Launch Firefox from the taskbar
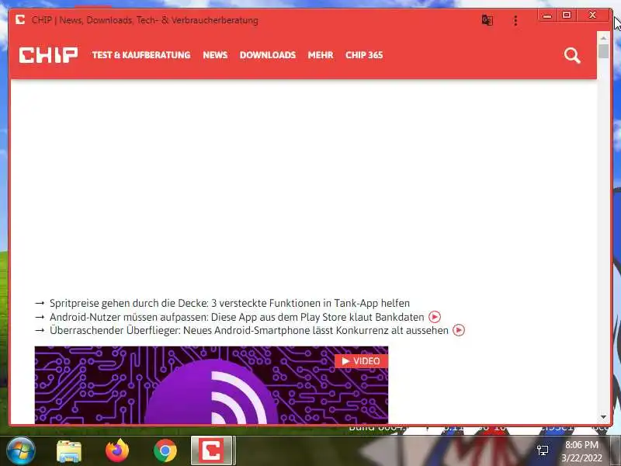Image resolution: width=621 pixels, height=466 pixels. (x=117, y=450)
